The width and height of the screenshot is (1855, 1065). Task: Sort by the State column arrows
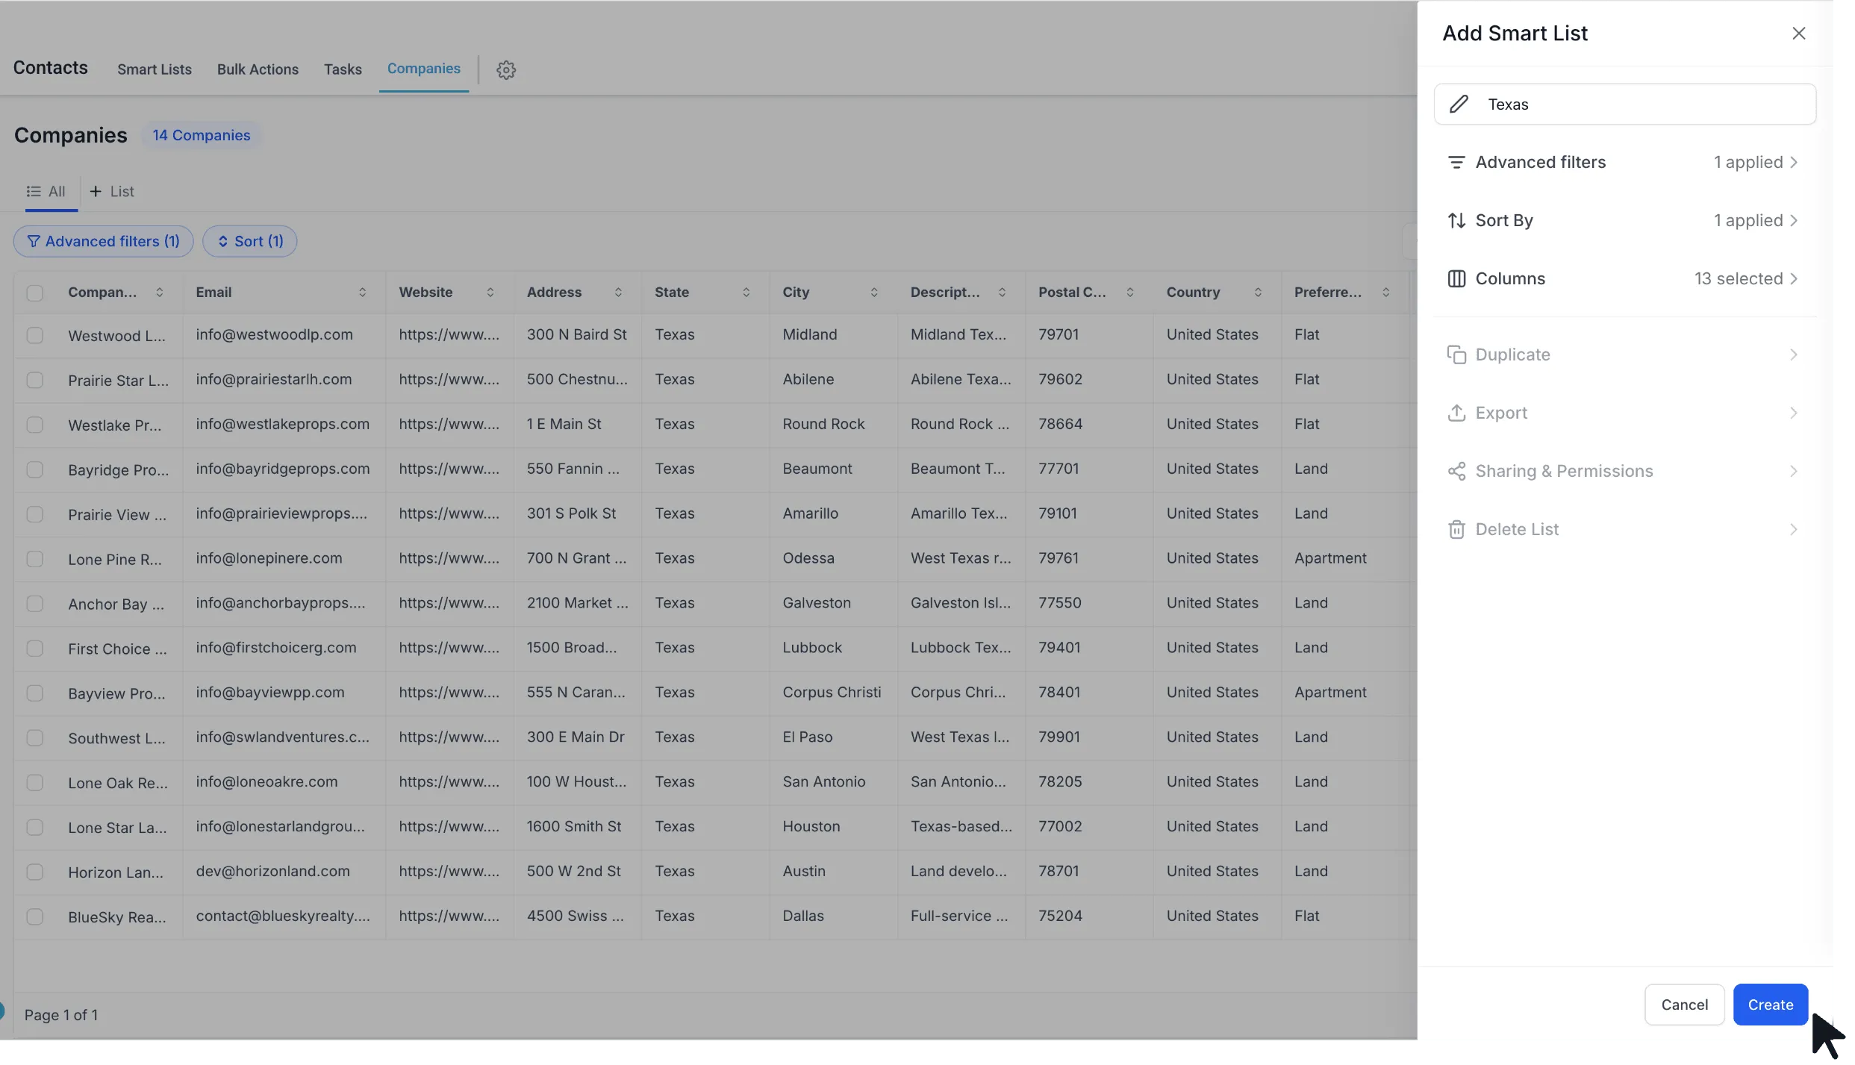point(746,293)
